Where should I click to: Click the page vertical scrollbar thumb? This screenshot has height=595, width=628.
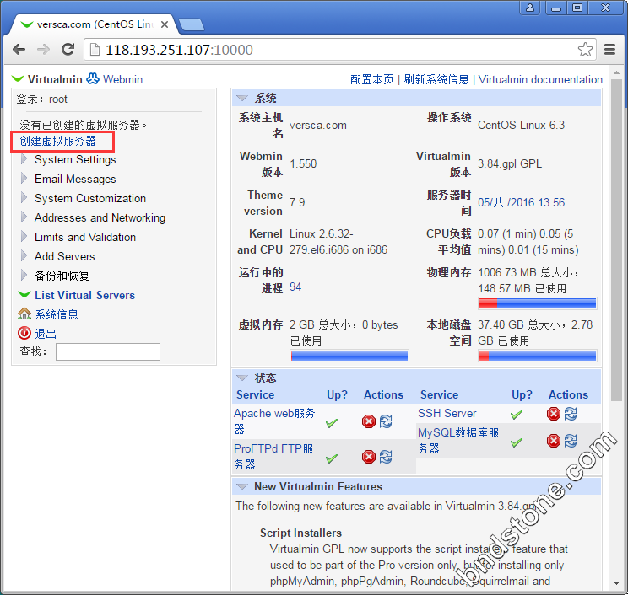[x=616, y=240]
